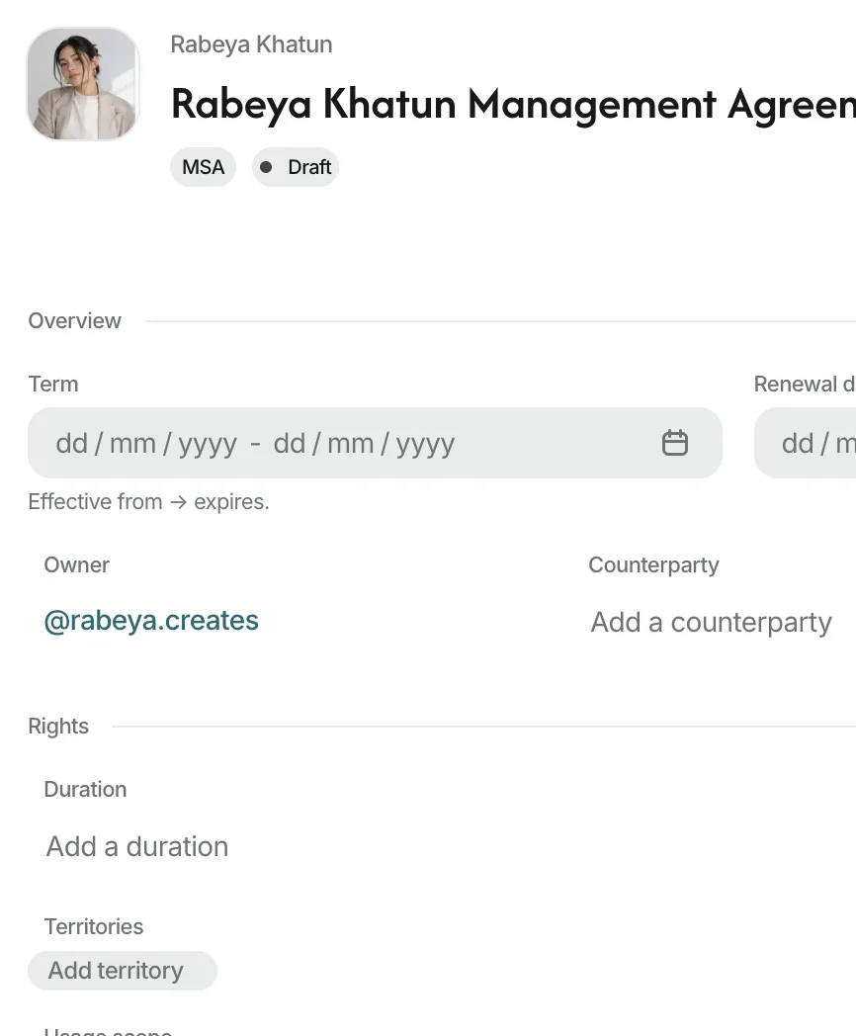Image resolution: width=856 pixels, height=1036 pixels.
Task: Set the Term start date field
Action: pyautogui.click(x=146, y=443)
